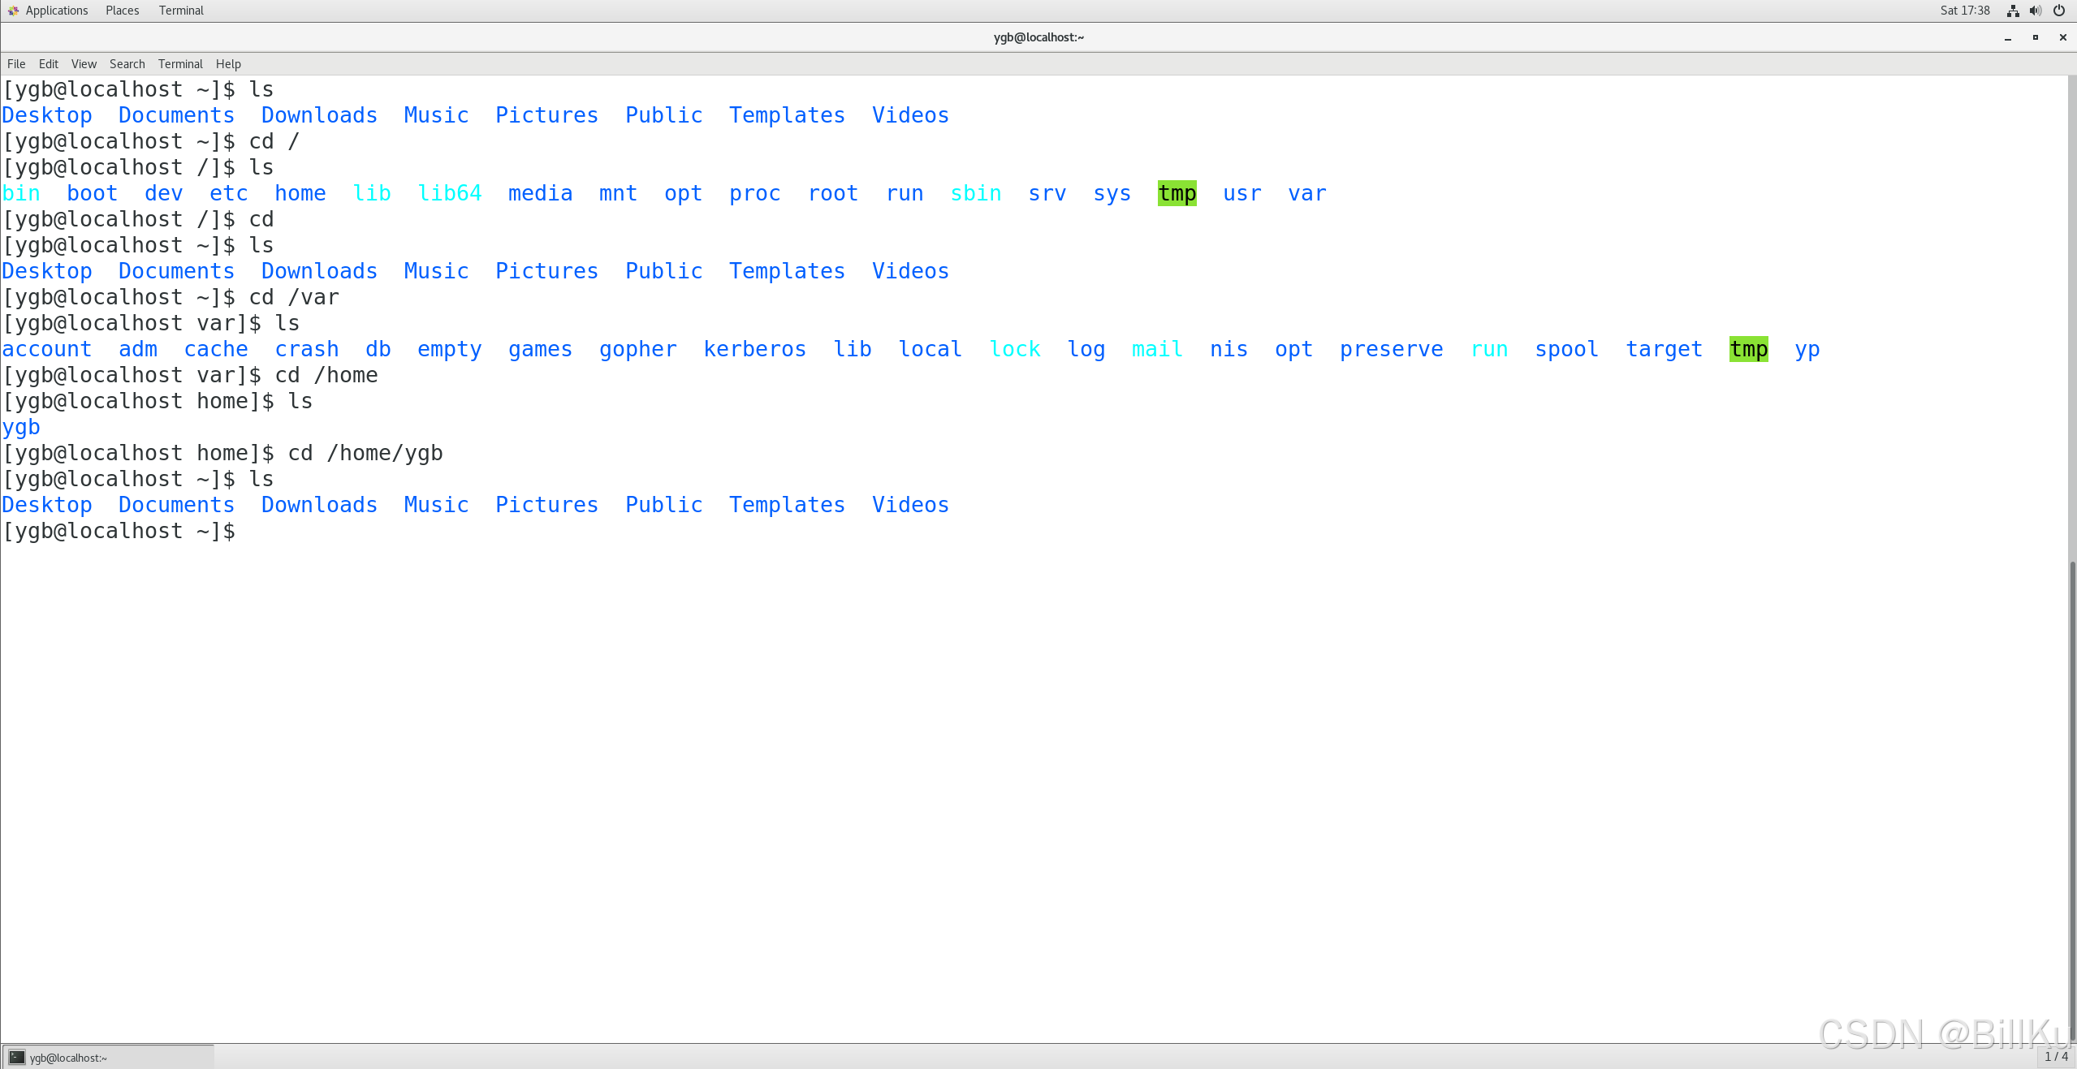
Task: Click the 1 / 4 workspace switcher
Action: click(2056, 1056)
